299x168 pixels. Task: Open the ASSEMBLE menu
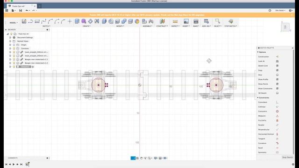(x=148, y=26)
